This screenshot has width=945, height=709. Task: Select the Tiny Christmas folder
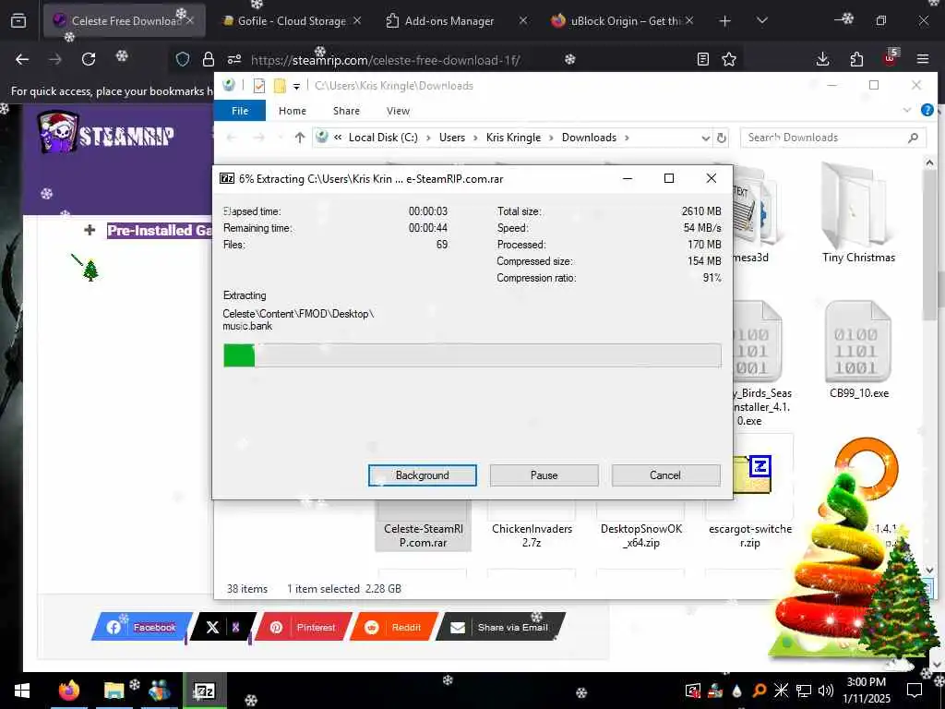coord(858,212)
